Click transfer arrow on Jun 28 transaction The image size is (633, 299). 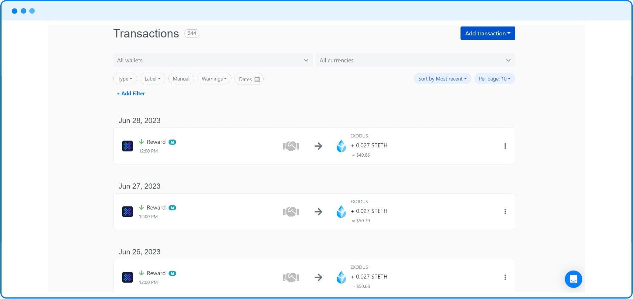318,146
